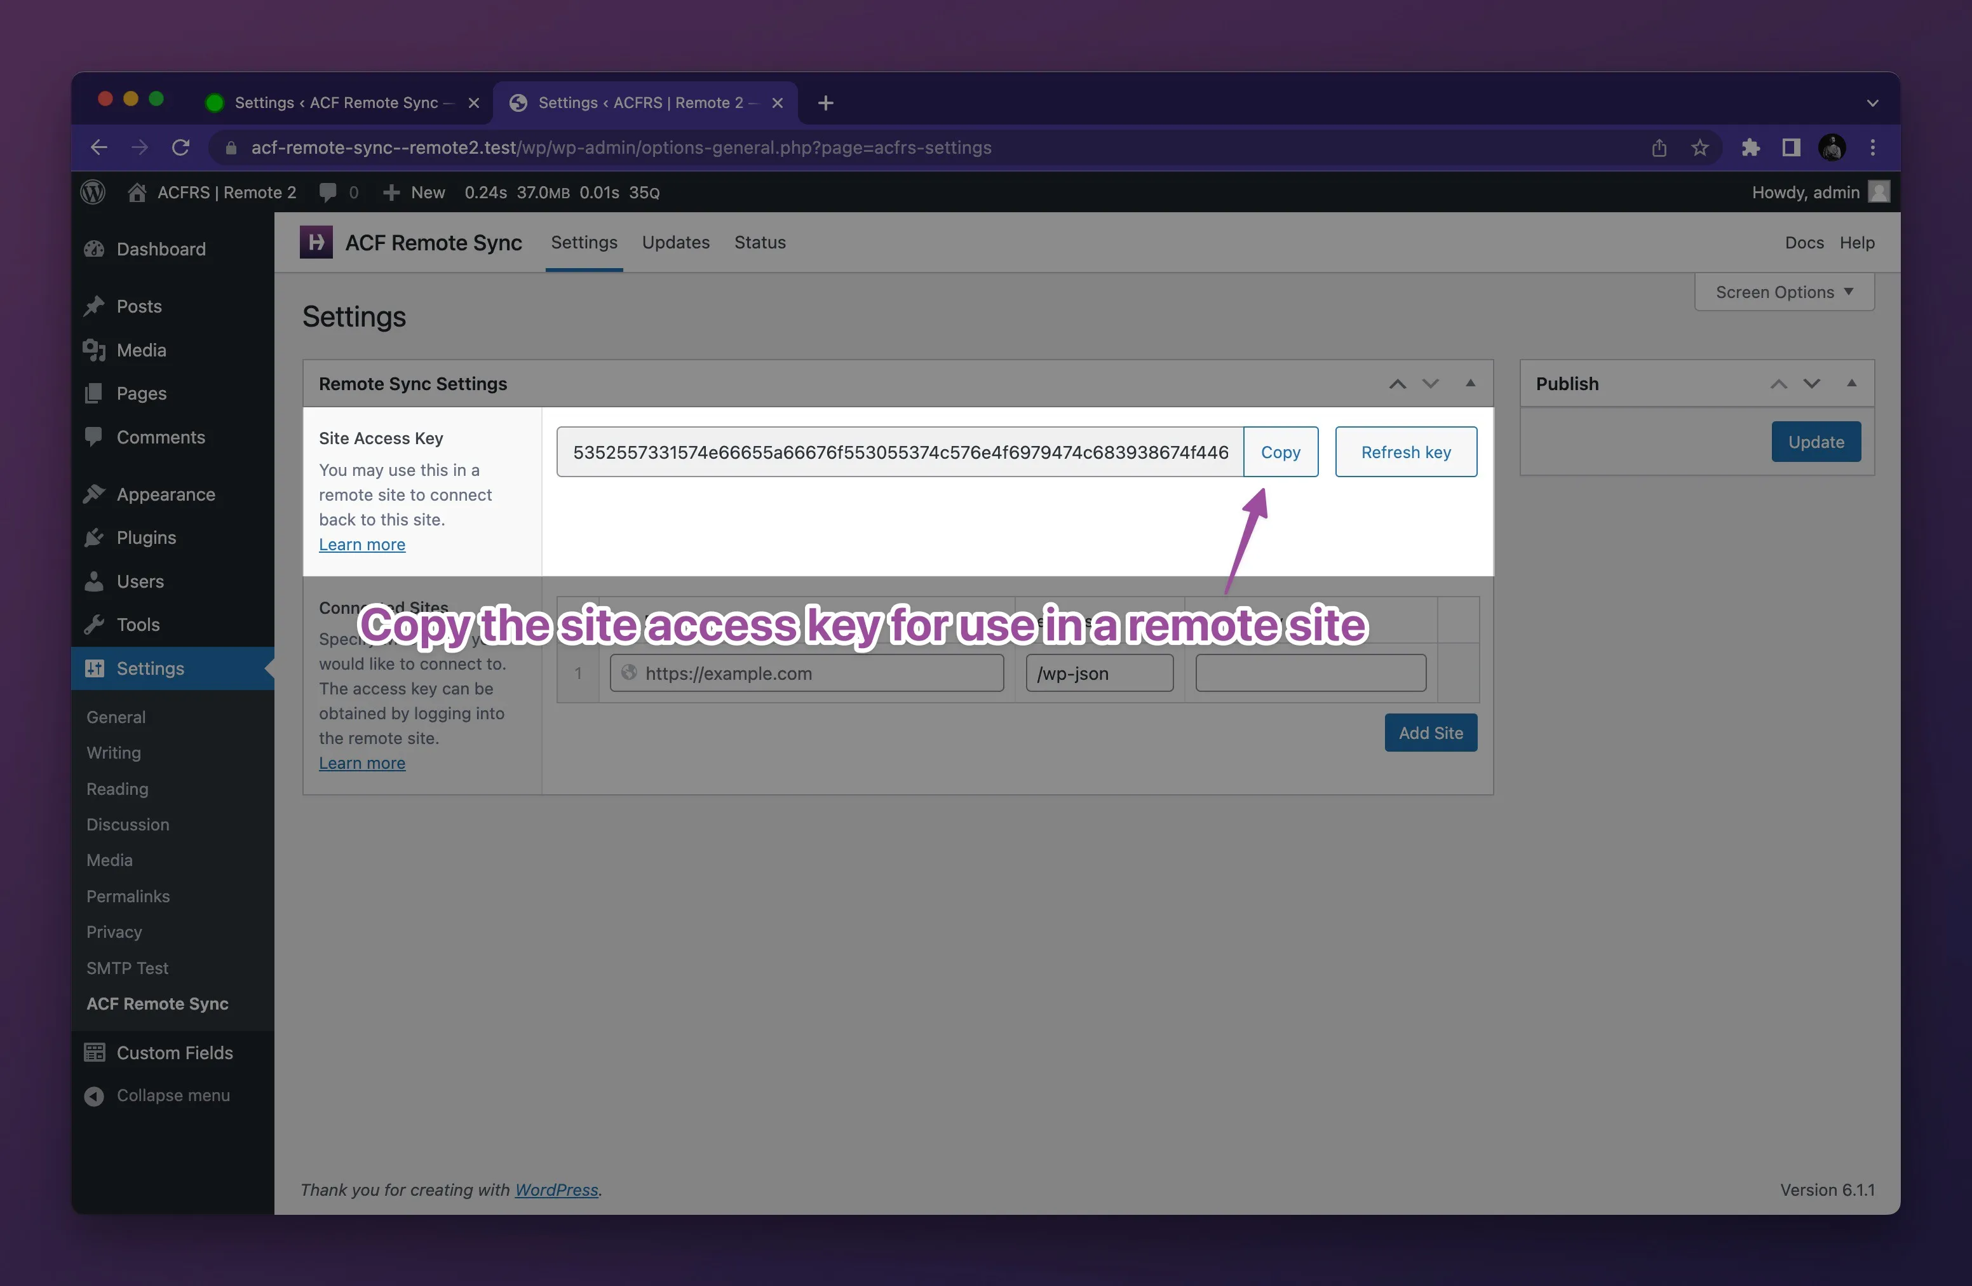This screenshot has width=1972, height=1286.
Task: Move Remote Sync Settings panel up
Action: (1397, 384)
